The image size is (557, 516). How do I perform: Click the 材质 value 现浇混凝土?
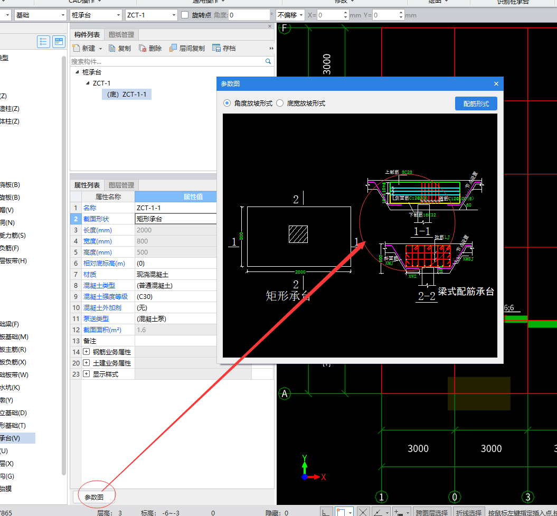[176, 274]
